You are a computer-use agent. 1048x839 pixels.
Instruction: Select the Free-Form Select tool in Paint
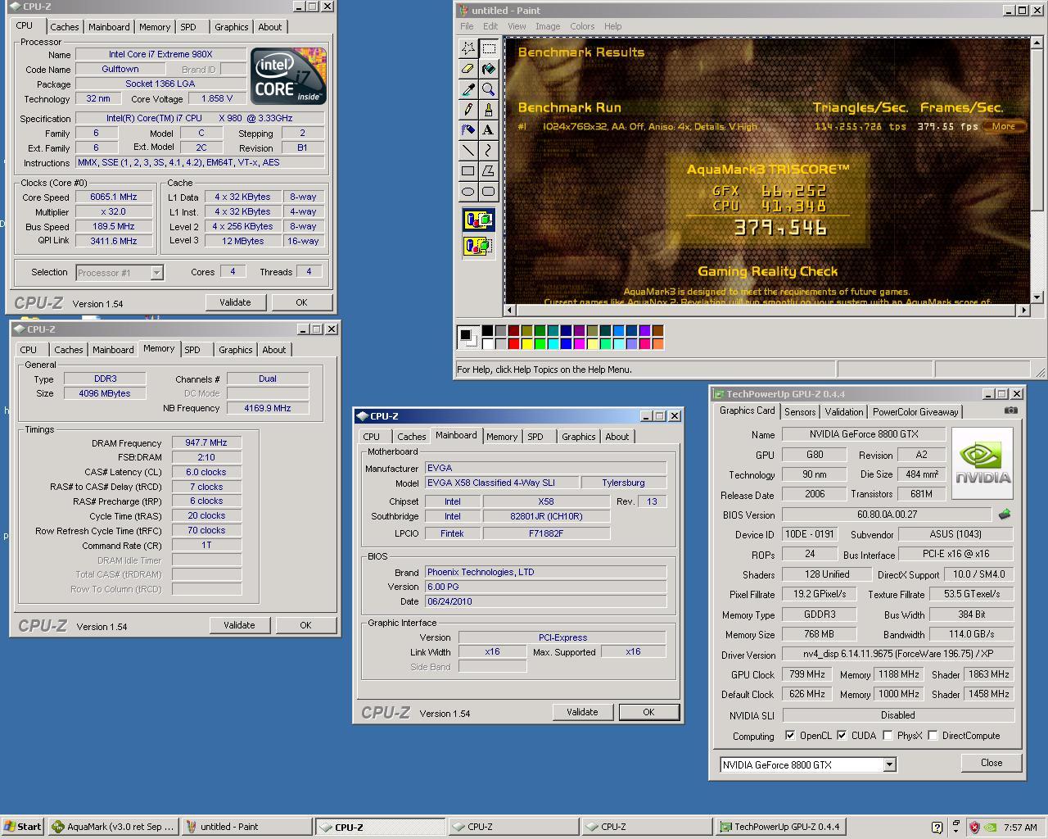[x=468, y=48]
